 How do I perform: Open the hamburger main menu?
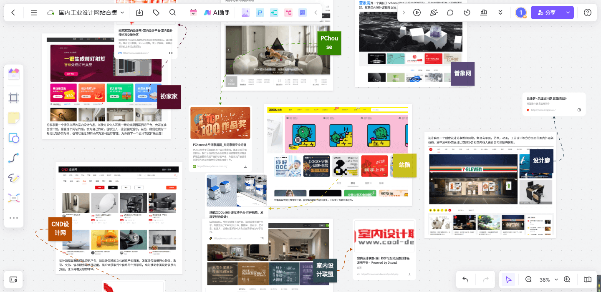click(34, 13)
